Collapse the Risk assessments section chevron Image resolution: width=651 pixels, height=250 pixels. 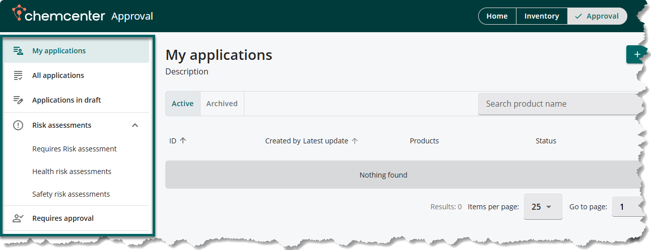point(135,125)
